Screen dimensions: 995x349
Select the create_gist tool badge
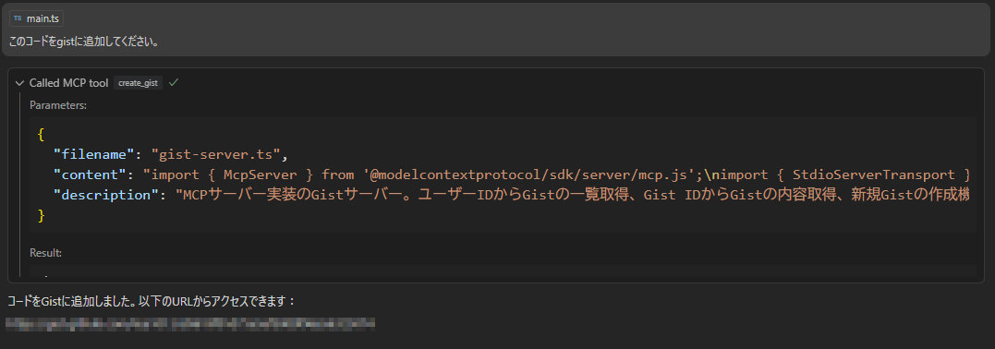tap(139, 82)
